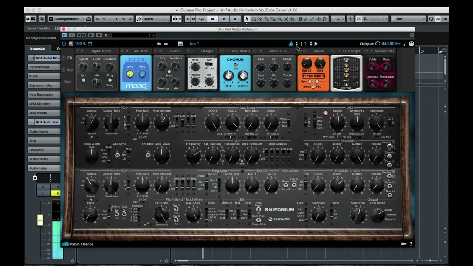Click the Cubase transport Play button
The image size is (473, 266).
(x=224, y=19)
